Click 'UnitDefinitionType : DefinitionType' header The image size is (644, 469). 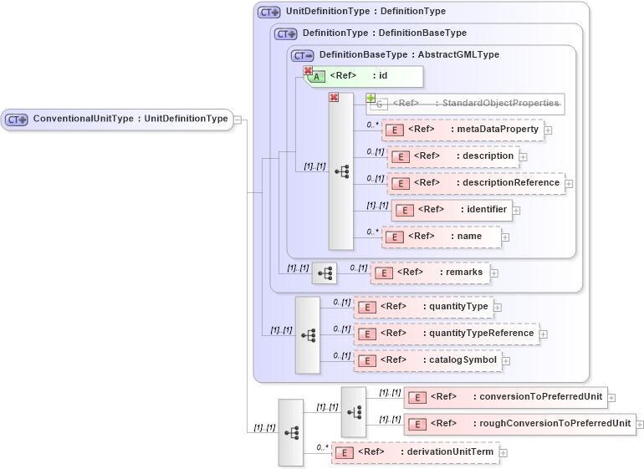[366, 12]
